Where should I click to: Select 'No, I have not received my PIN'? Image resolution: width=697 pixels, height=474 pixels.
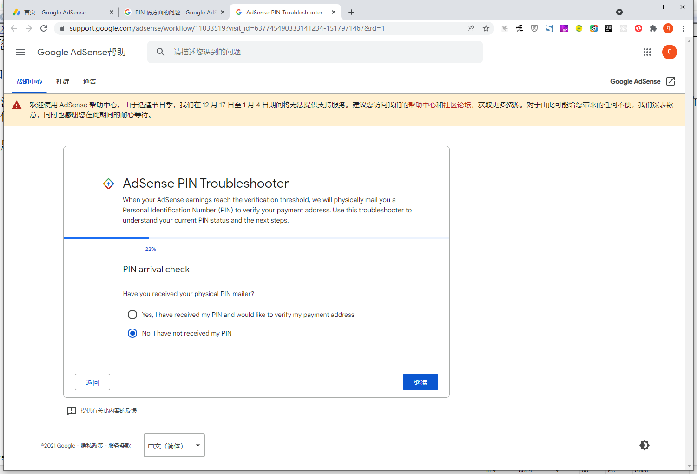pyautogui.click(x=132, y=333)
